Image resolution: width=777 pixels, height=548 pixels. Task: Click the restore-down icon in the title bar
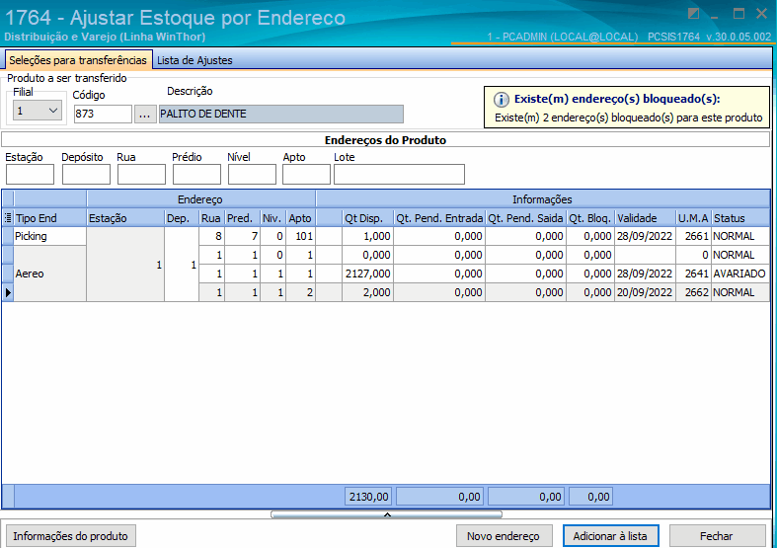[x=694, y=14]
